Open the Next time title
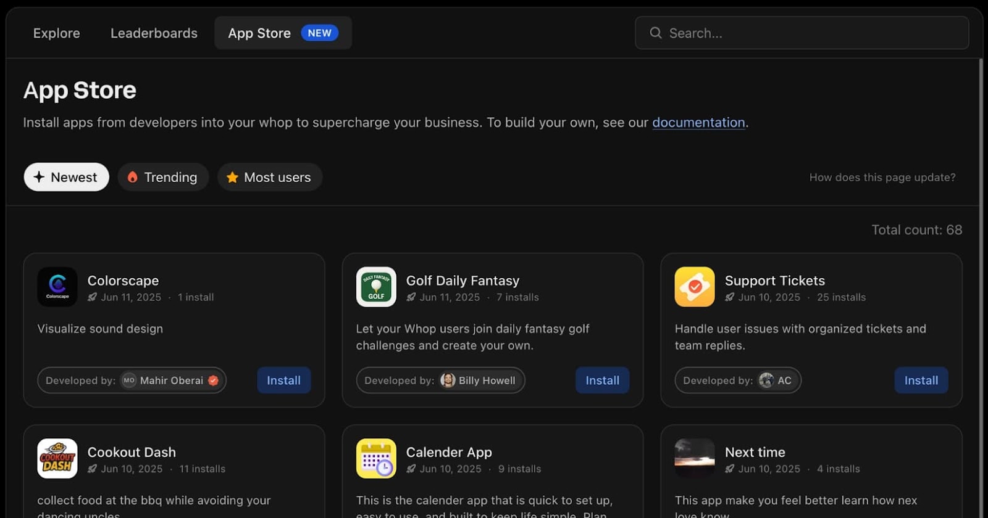This screenshot has height=518, width=988. tap(755, 452)
